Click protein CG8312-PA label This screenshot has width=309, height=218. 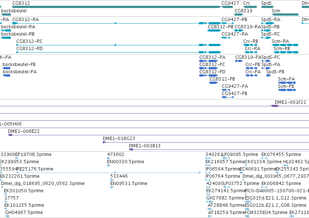(x=212, y=57)
